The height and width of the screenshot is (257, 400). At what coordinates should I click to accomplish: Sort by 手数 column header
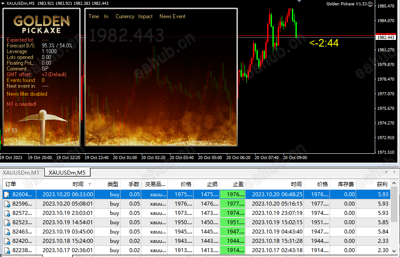point(131,184)
